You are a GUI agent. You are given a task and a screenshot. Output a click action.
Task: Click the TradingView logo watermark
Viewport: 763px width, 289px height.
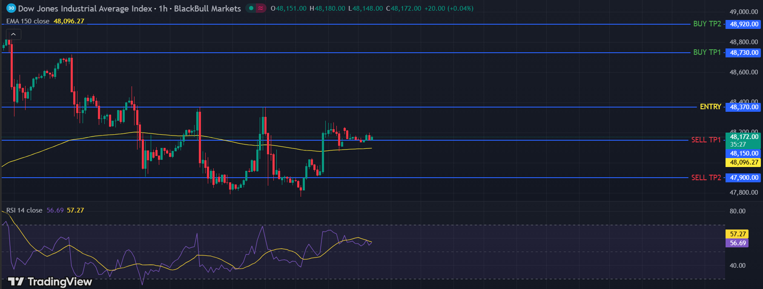(x=50, y=282)
